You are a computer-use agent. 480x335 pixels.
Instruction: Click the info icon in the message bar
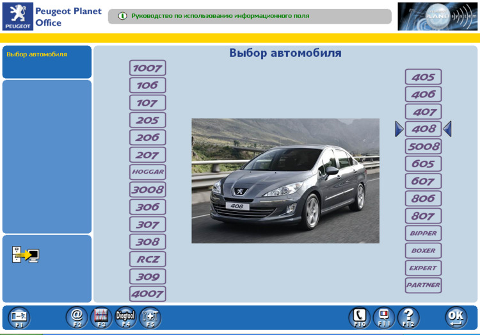(x=122, y=16)
